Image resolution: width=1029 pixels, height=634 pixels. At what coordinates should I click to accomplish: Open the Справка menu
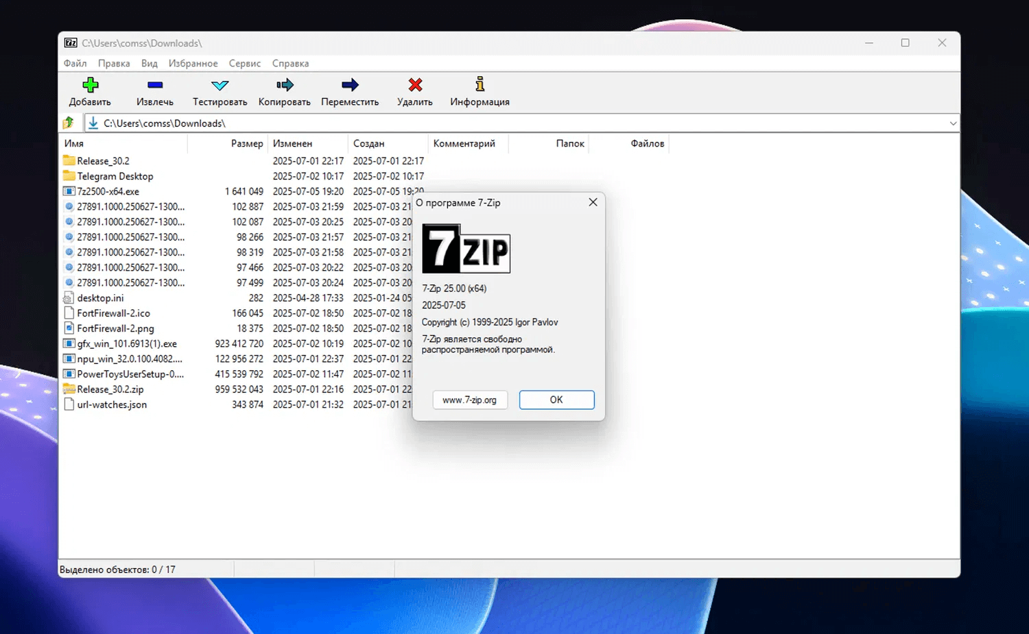pyautogui.click(x=290, y=63)
